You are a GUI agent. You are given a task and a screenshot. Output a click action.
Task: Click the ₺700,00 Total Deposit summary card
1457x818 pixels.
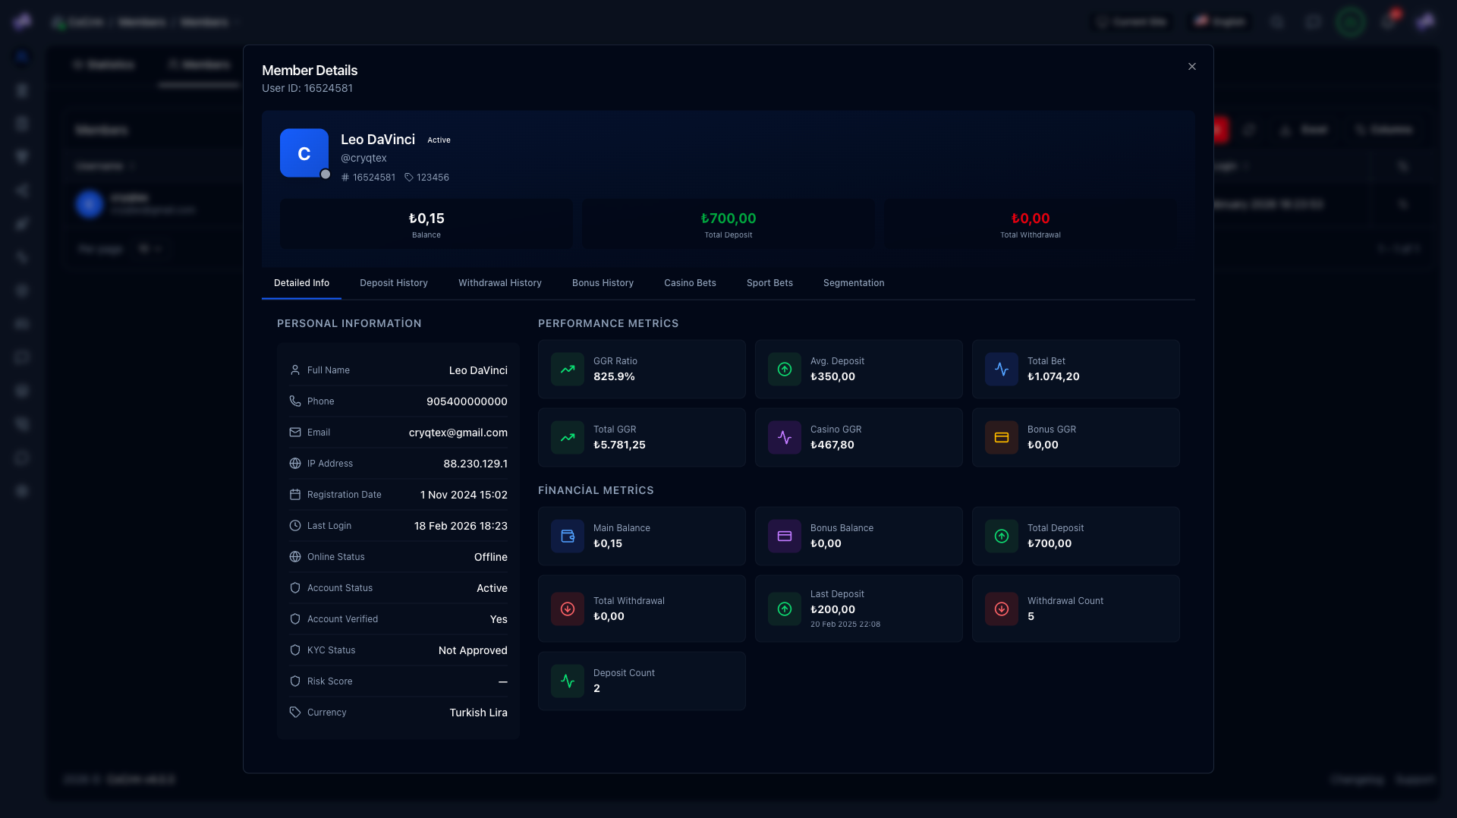coord(728,225)
